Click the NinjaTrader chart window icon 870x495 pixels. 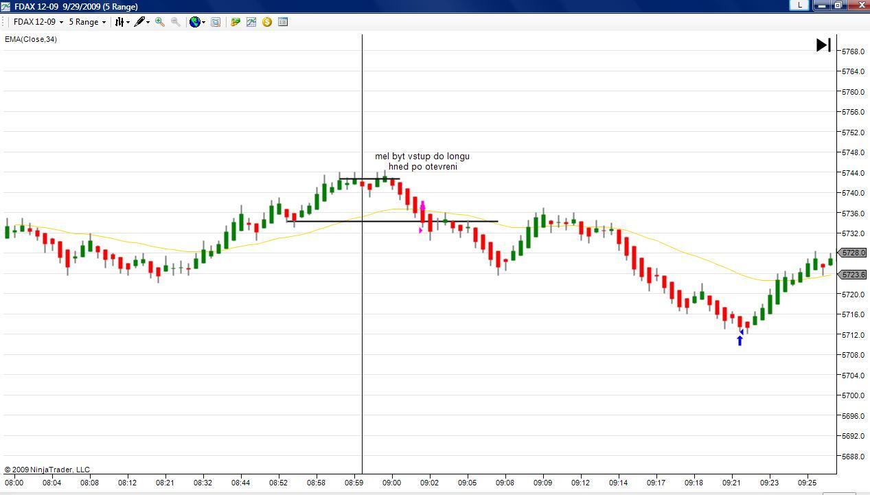click(5, 6)
